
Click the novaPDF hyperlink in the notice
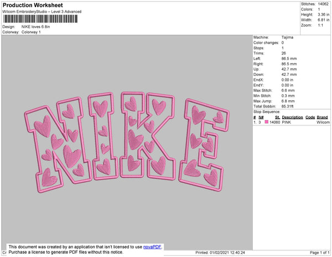click(152, 247)
